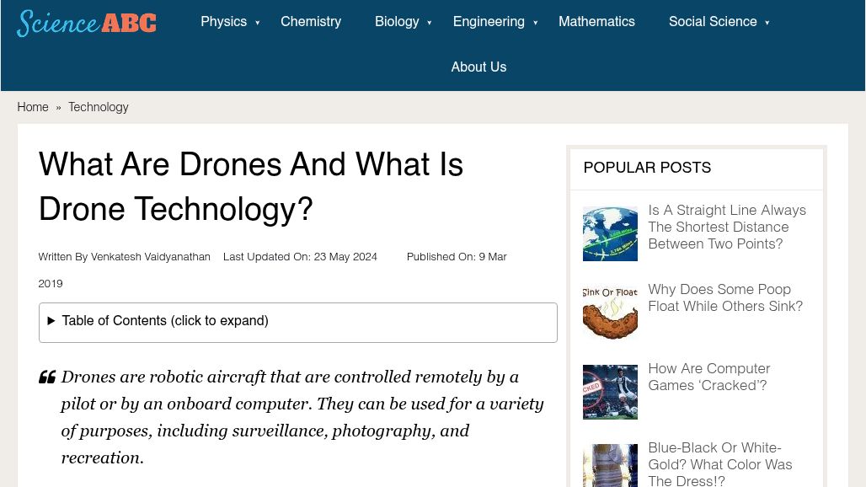The image size is (866, 487).
Task: Open the straight line globe thumbnail
Action: click(x=610, y=233)
